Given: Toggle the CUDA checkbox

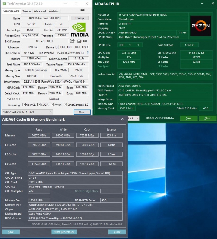Looking at the screenshot, I should (x=39, y=105).
